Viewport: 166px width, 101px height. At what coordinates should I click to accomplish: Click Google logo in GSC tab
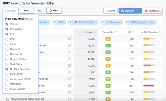(x=51, y=10)
